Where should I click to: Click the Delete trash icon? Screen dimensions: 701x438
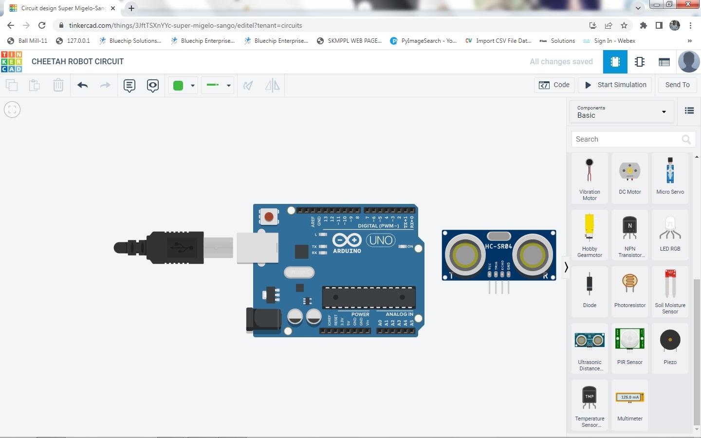[x=58, y=85]
